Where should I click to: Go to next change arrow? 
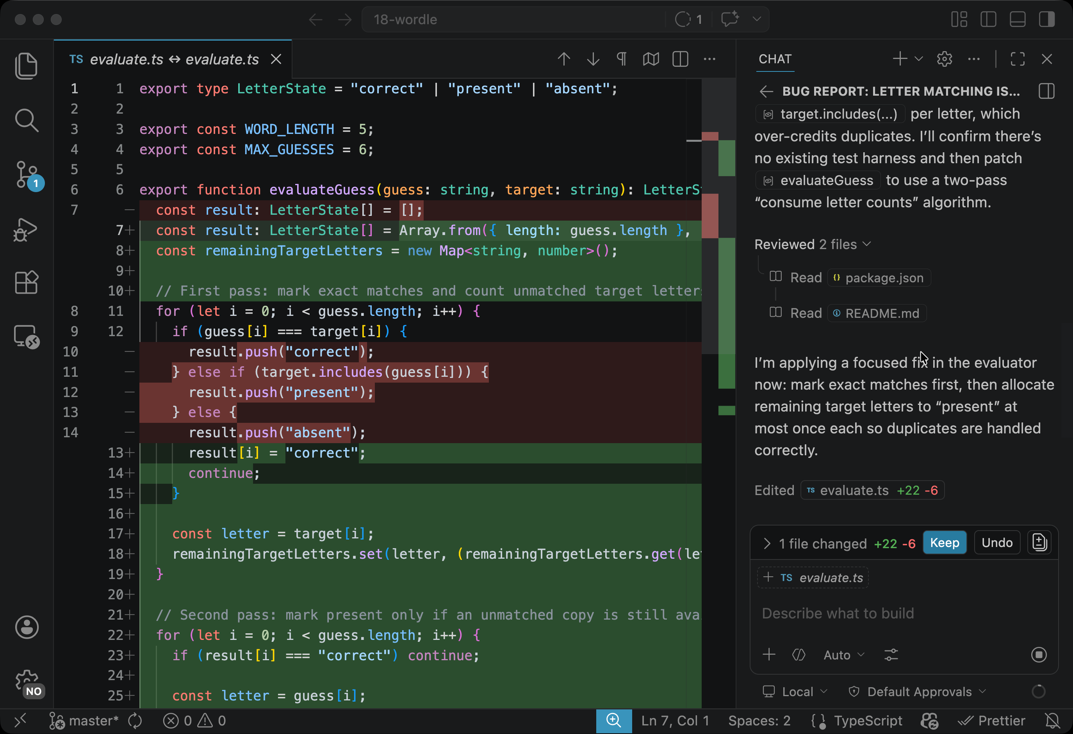593,59
